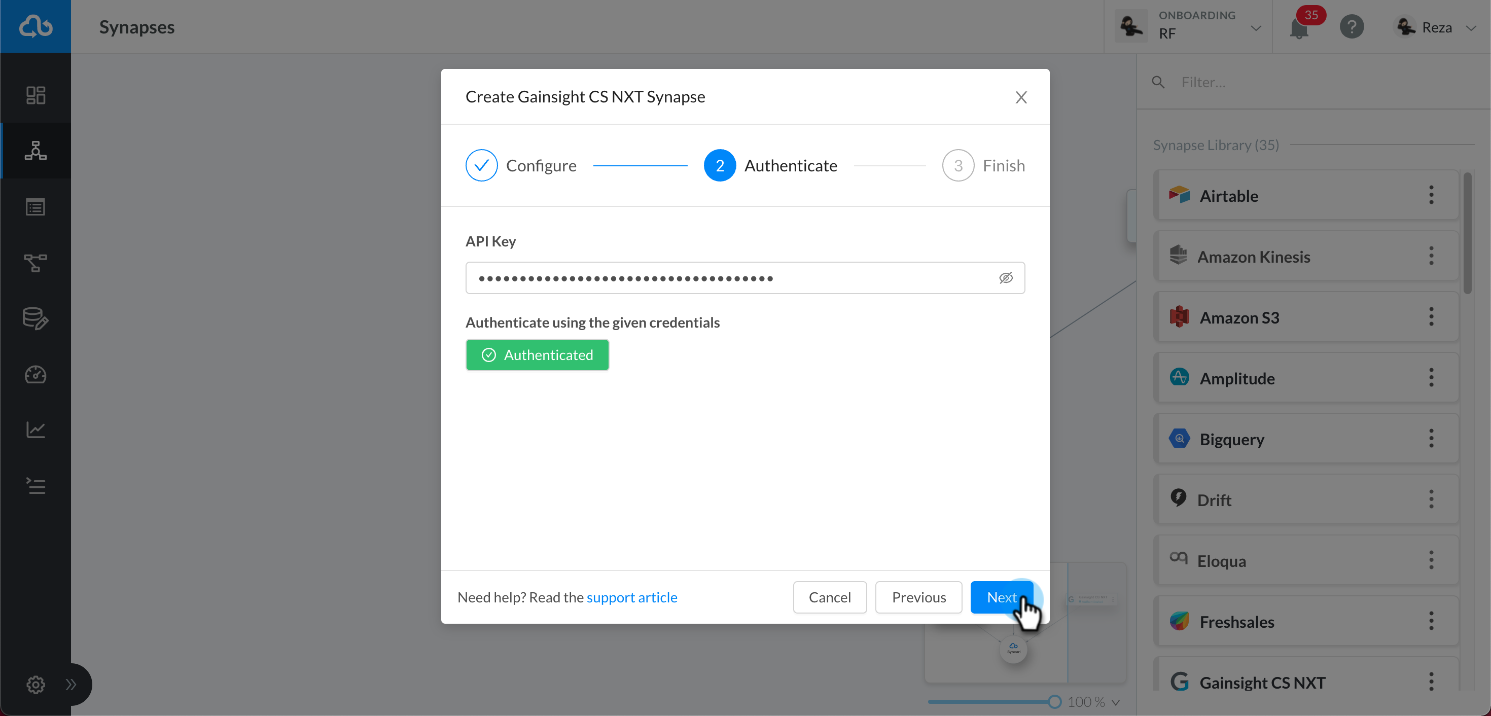Open the gauge meter icon in sidebar
Image resolution: width=1491 pixels, height=716 pixels.
35,375
